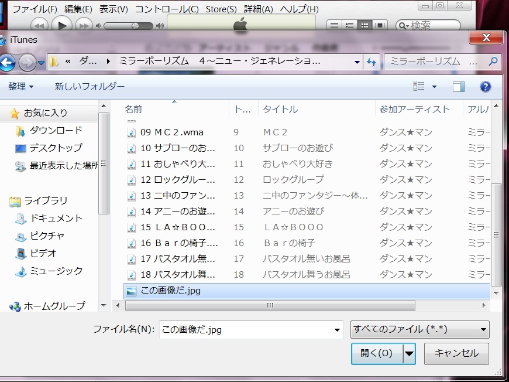This screenshot has height=382, width=509.
Task: Select お気に入り in navigation pane
Action: [x=46, y=113]
